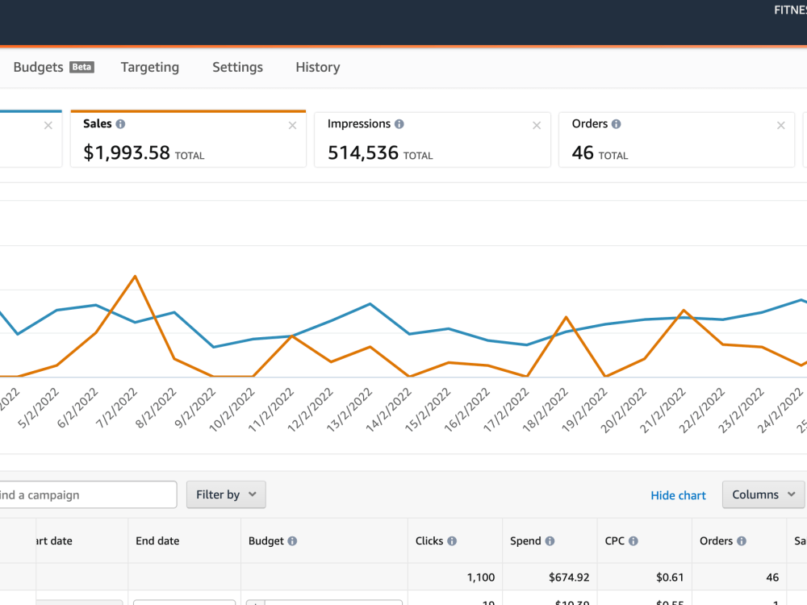Click the 18/2/2022 date label on chart
This screenshot has width=807, height=605.
pyautogui.click(x=545, y=410)
